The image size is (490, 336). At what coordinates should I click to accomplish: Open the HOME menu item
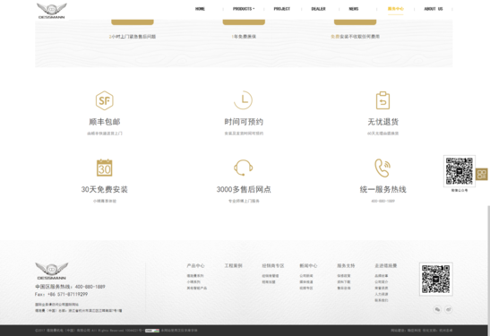[200, 9]
